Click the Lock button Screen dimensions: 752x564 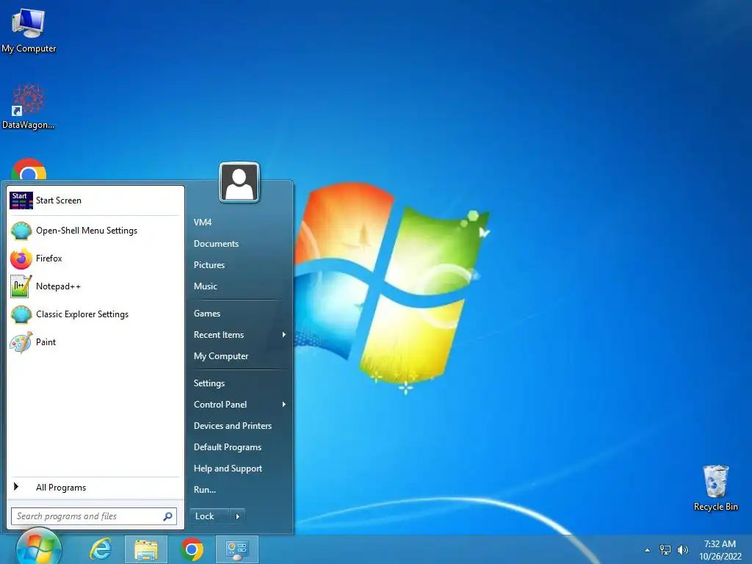[x=209, y=516]
